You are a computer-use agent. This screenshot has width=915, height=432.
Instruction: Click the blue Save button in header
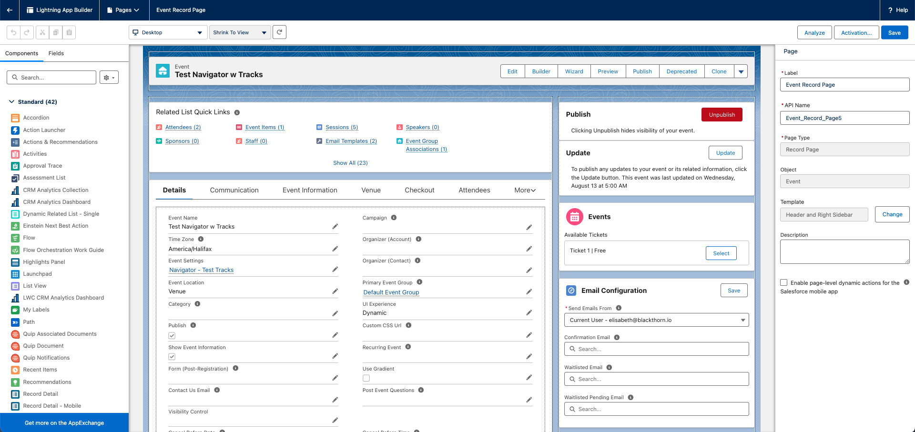click(895, 33)
